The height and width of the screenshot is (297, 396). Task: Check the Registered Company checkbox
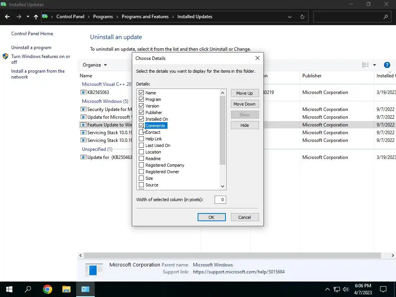(x=142, y=165)
